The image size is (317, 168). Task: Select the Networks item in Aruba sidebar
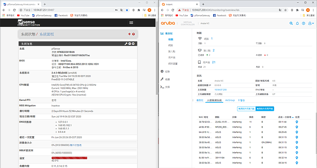tap(171, 45)
